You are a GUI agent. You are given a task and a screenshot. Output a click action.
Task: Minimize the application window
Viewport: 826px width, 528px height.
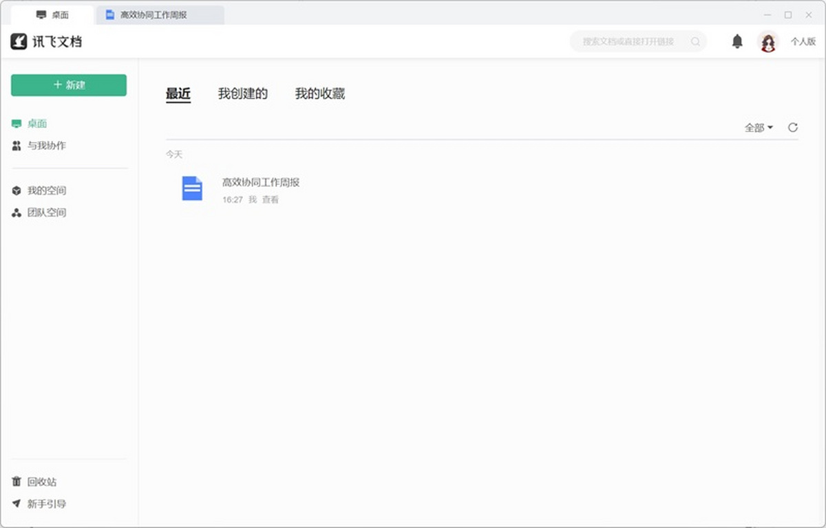(x=767, y=14)
